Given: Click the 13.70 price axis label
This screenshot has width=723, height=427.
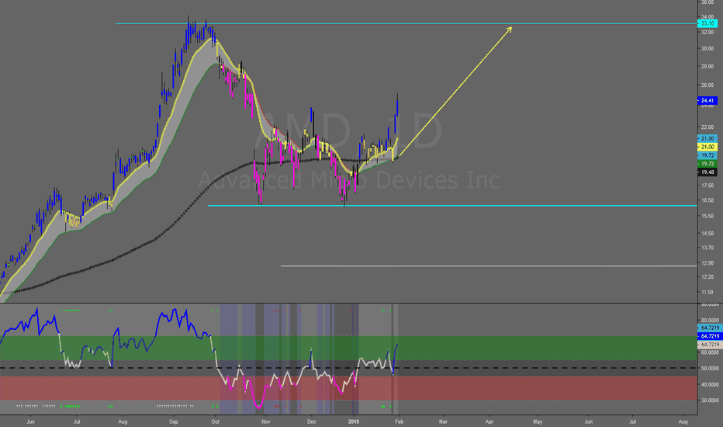Looking at the screenshot, I should pyautogui.click(x=707, y=248).
